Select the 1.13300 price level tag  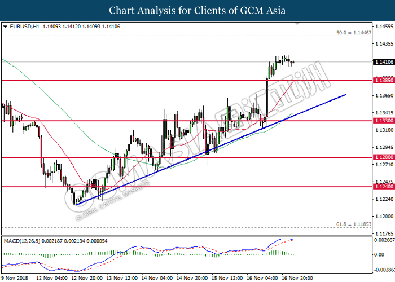(383, 121)
